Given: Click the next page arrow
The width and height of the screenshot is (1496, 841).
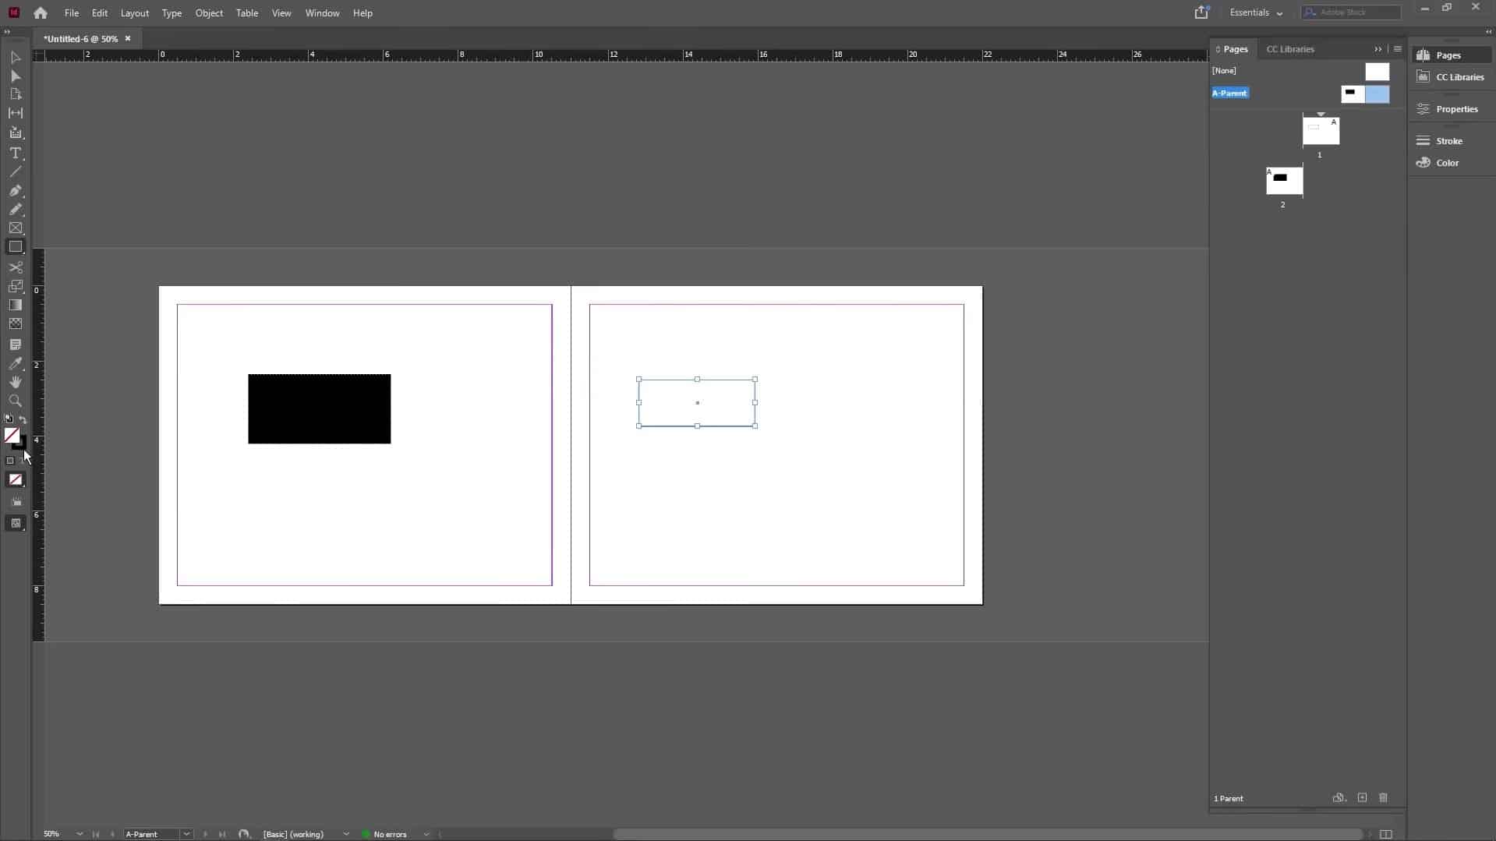Looking at the screenshot, I should click(x=204, y=834).
